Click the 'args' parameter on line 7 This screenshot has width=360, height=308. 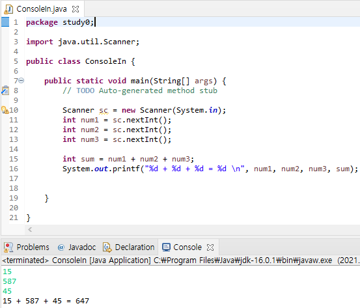pyautogui.click(x=204, y=81)
